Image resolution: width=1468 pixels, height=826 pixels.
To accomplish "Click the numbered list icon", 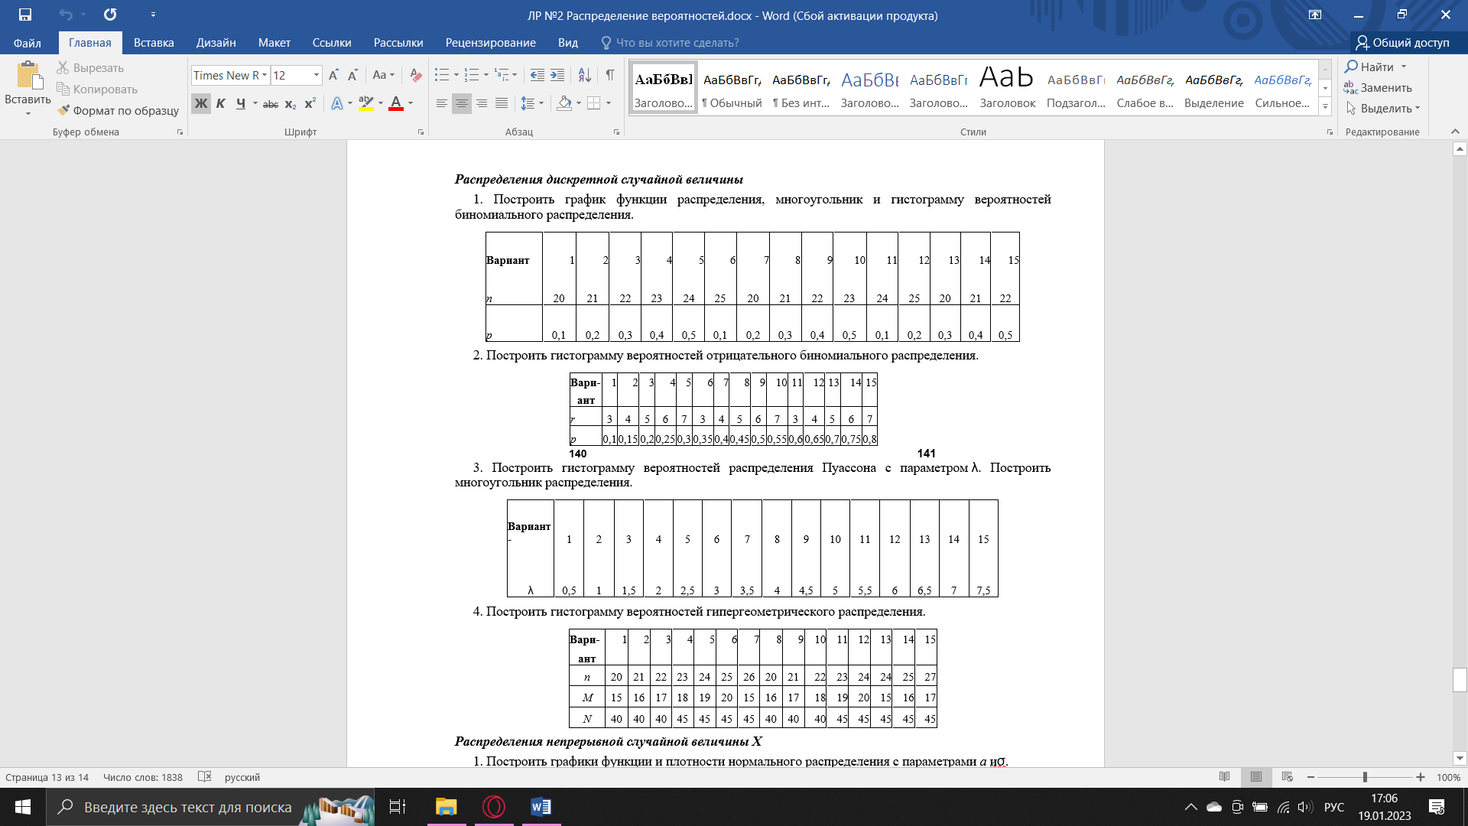I will click(x=472, y=75).
